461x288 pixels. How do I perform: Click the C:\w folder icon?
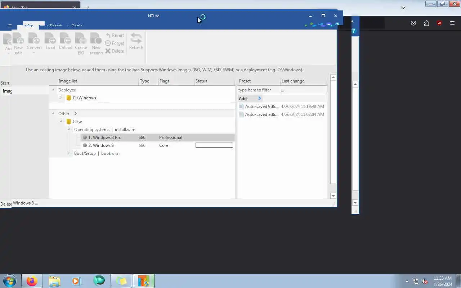(69, 122)
